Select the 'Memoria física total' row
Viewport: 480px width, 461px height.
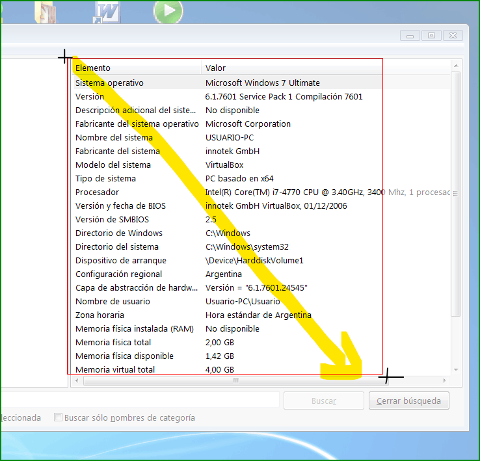261,342
